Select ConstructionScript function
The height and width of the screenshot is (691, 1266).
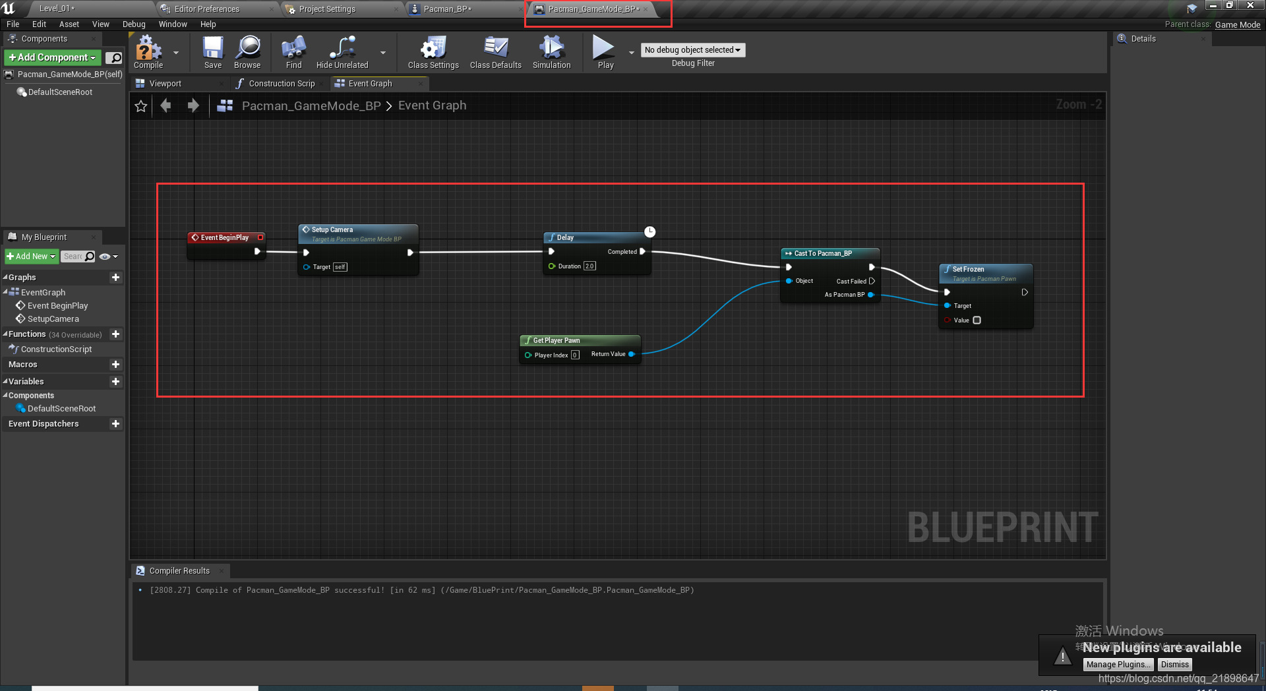point(56,349)
